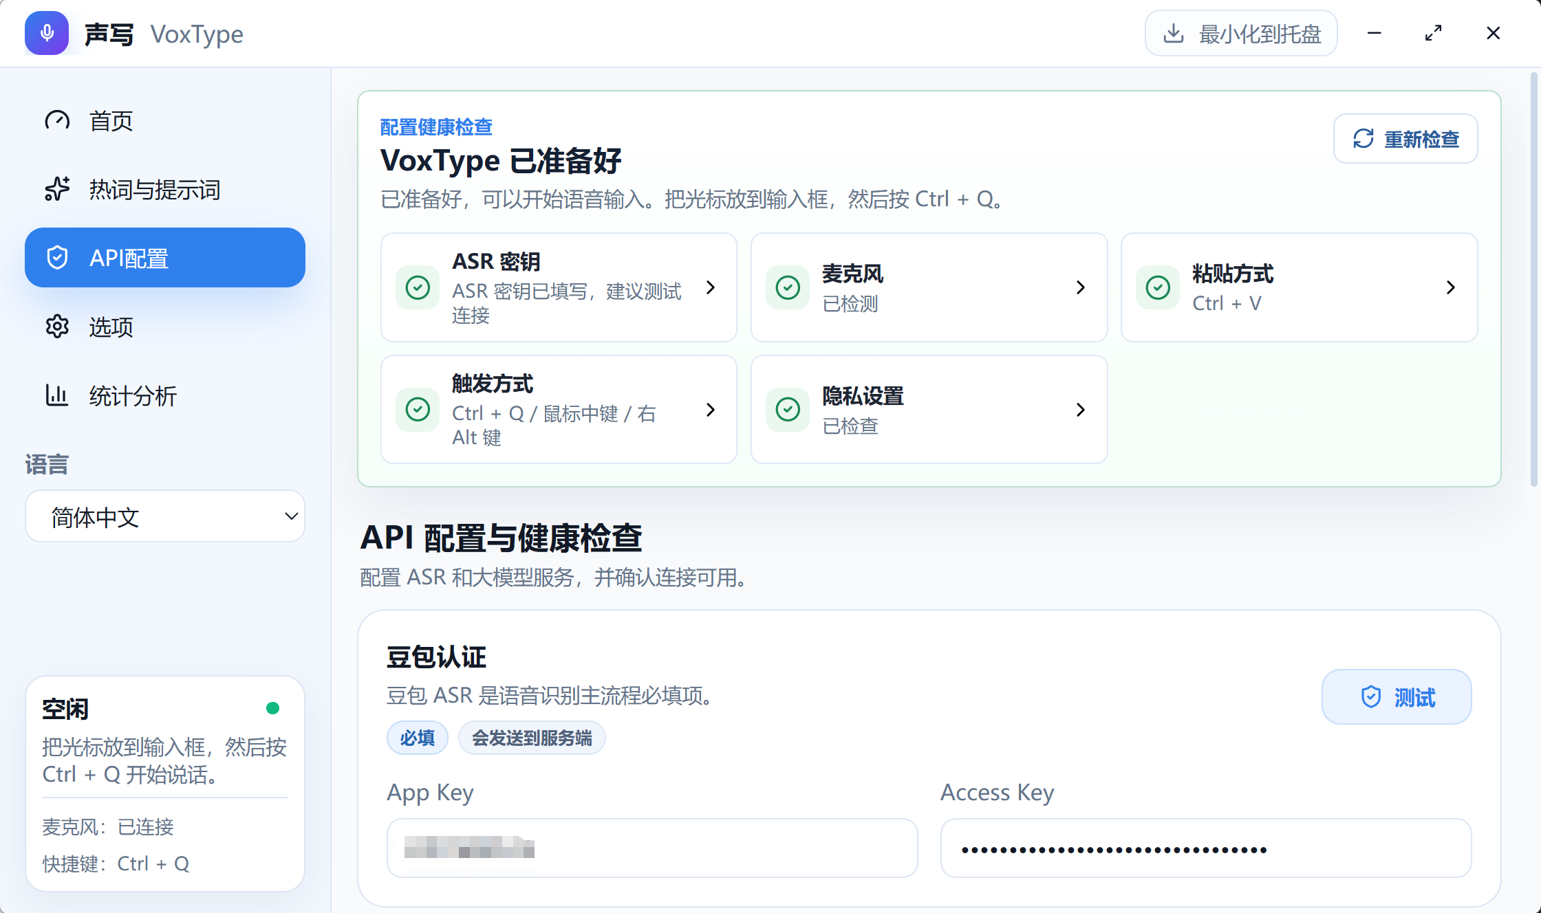Click '快捷键: Ctrl + Q' status text

click(x=116, y=864)
